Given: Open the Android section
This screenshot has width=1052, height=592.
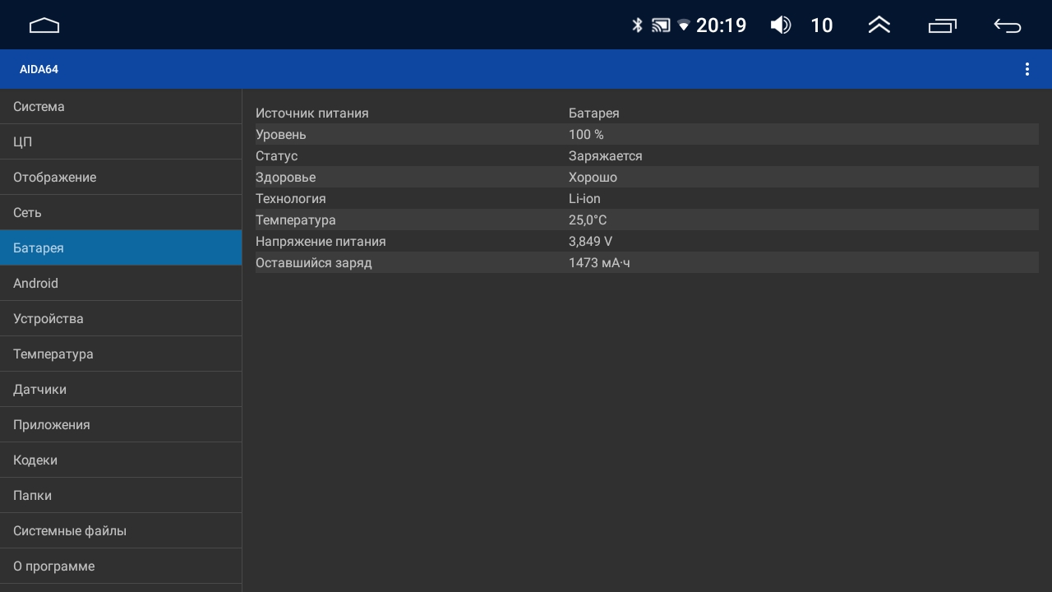Looking at the screenshot, I should point(121,284).
